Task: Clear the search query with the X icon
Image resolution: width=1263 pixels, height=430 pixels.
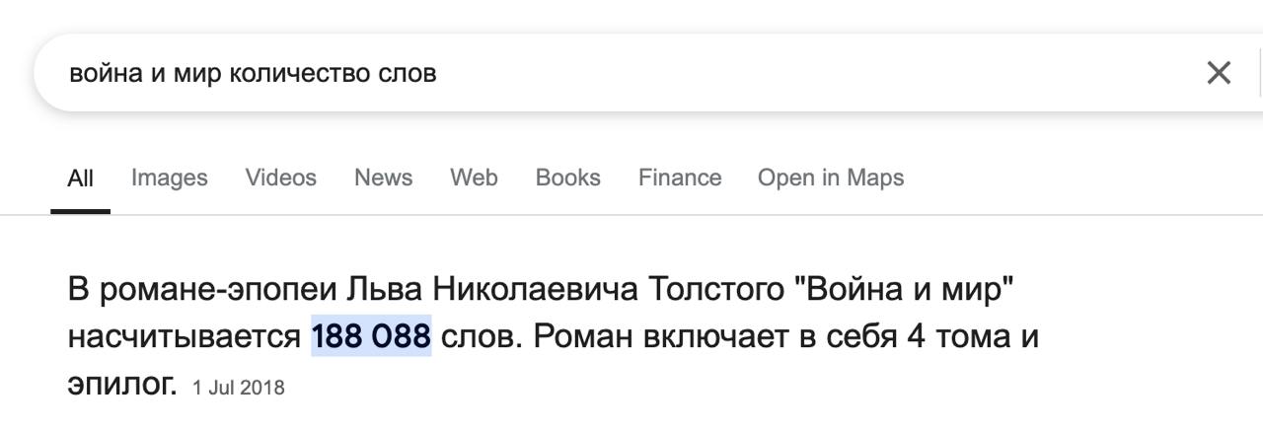Action: pyautogui.click(x=1219, y=73)
